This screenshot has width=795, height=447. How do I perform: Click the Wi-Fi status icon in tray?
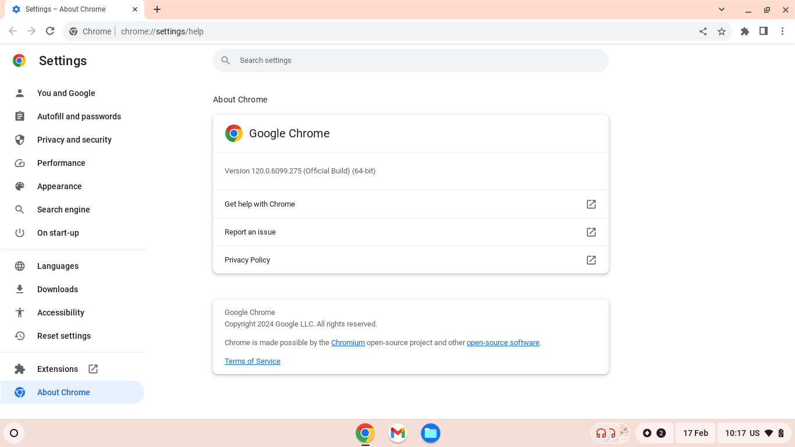click(x=769, y=433)
